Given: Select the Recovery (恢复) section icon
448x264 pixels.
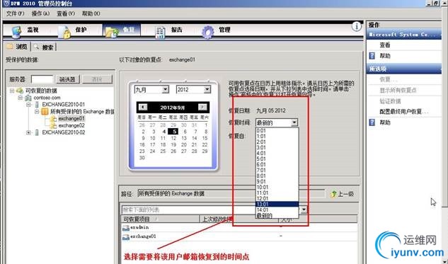Looking at the screenshot, I should point(112,32).
